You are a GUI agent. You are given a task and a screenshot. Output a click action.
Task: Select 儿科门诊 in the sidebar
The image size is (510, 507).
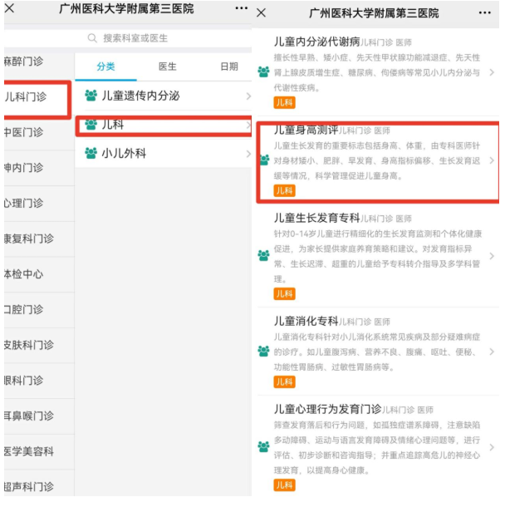tap(25, 96)
